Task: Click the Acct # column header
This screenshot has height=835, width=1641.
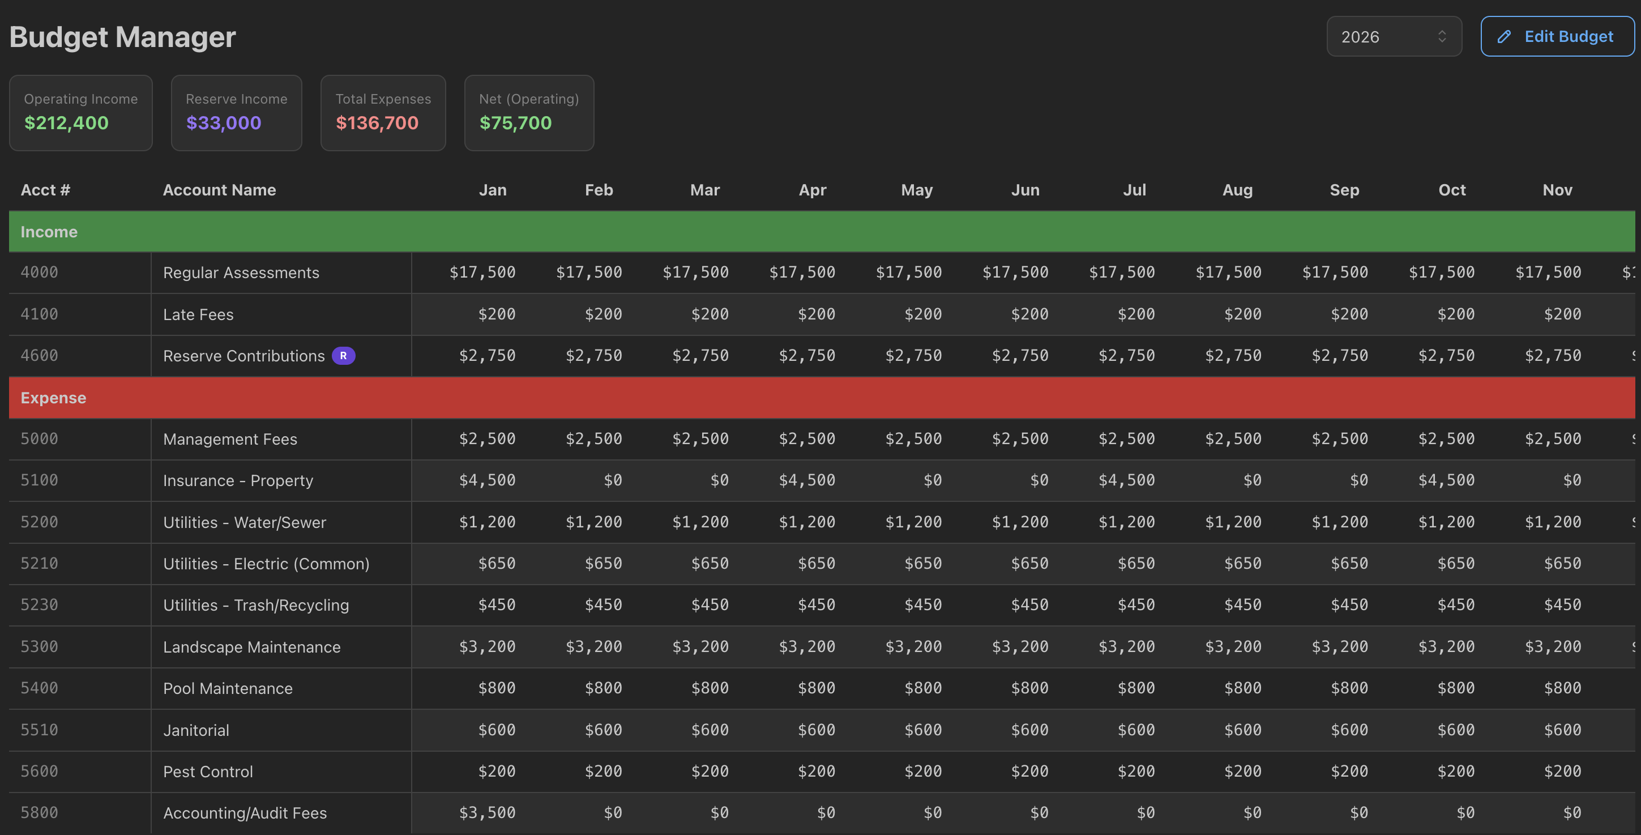Action: click(x=45, y=190)
